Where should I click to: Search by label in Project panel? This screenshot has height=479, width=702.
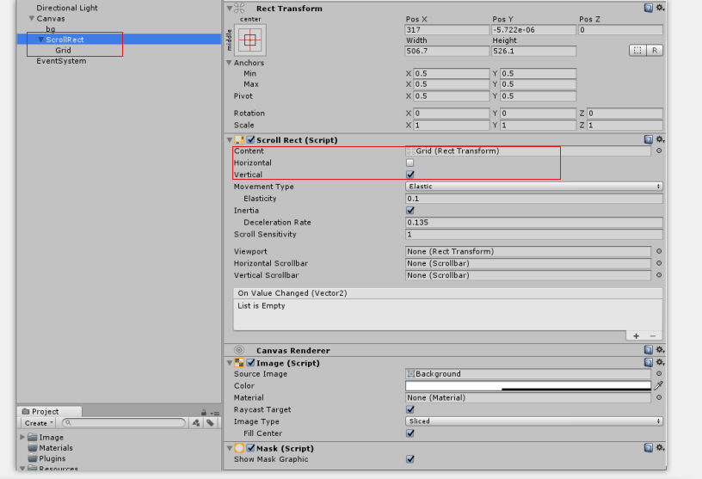click(x=210, y=422)
